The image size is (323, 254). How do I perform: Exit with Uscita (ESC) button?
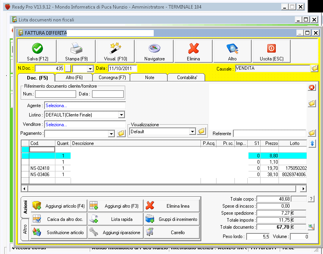271,49
